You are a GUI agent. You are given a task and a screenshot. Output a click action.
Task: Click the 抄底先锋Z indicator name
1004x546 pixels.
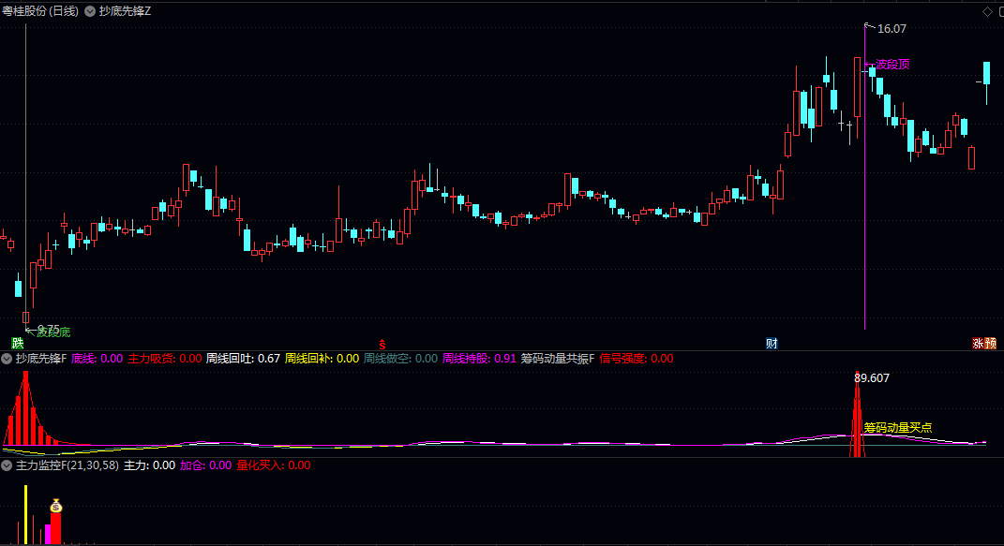[125, 11]
